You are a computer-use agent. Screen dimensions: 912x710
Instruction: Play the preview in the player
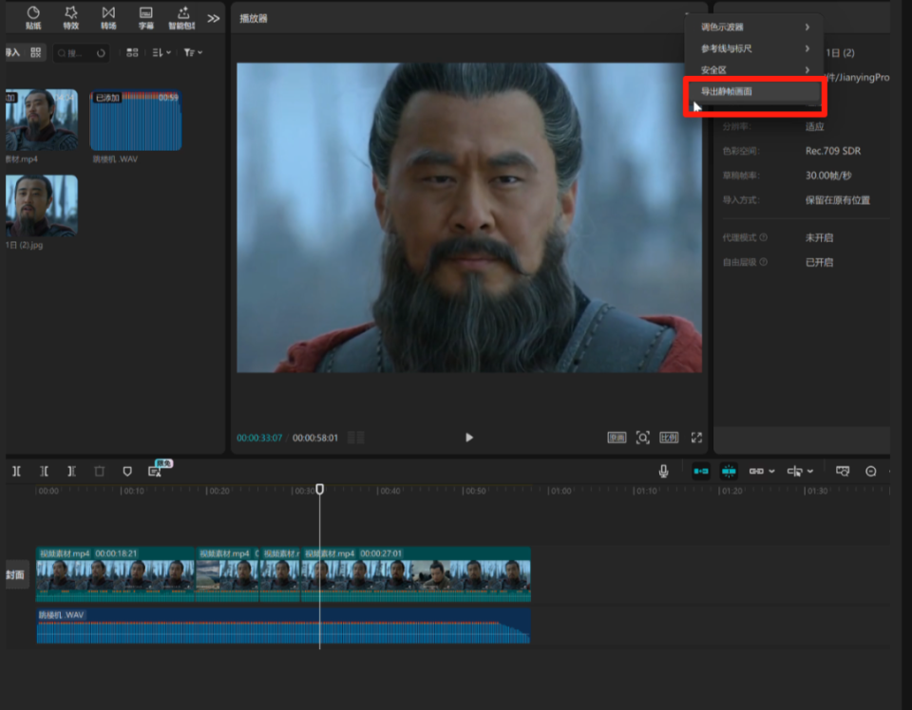coord(468,438)
